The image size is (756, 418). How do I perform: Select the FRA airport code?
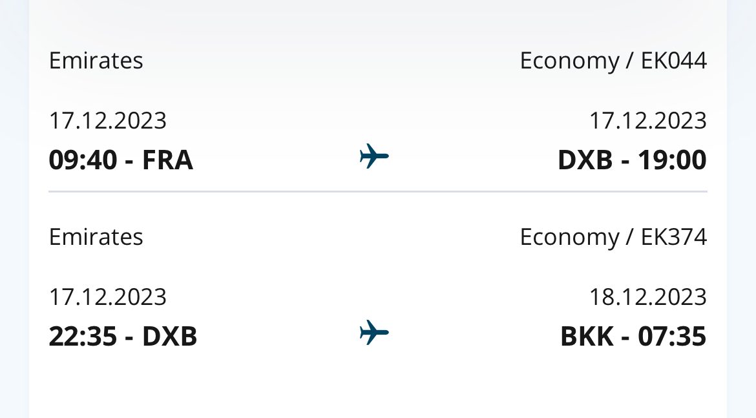coord(167,160)
